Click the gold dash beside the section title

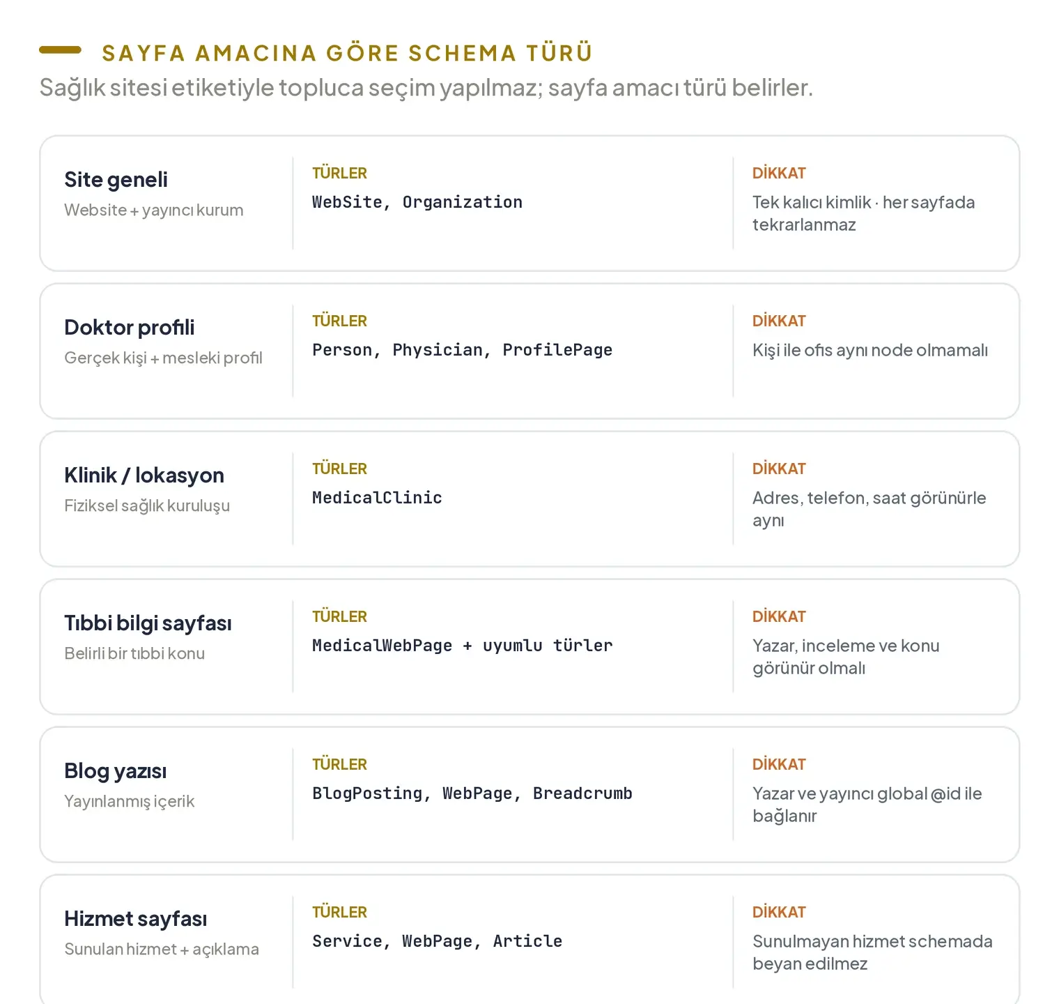tap(60, 50)
